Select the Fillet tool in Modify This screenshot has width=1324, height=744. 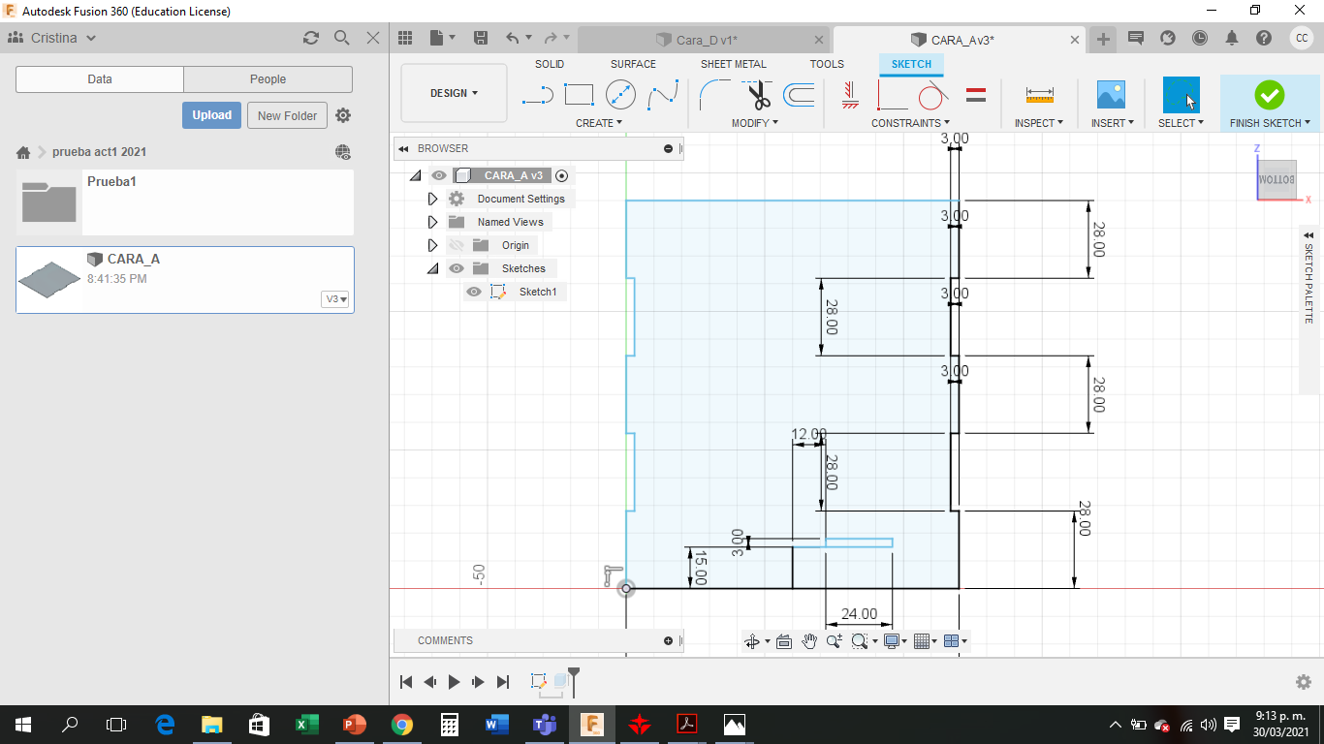coord(715,95)
